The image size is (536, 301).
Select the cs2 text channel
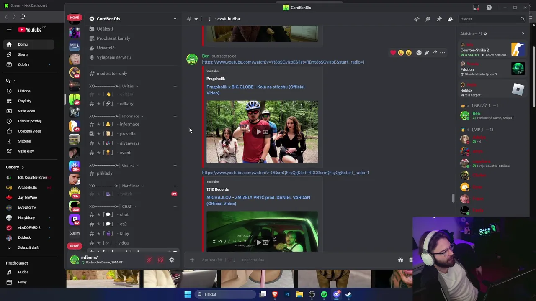[133, 224]
